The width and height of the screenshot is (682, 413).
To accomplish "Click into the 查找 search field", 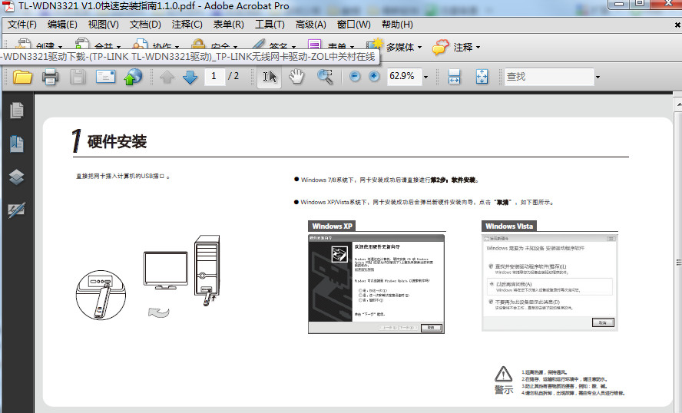I will point(549,77).
